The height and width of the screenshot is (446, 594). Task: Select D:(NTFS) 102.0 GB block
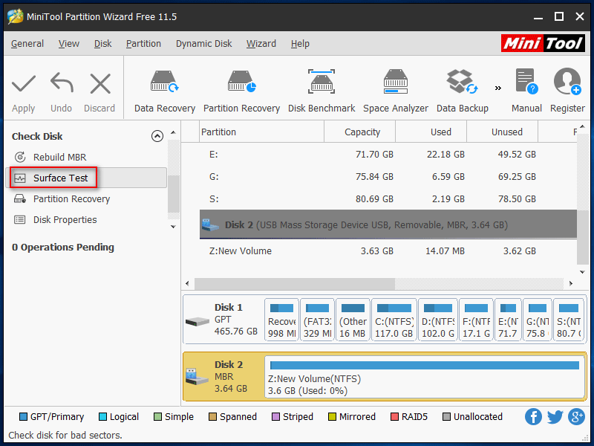438,320
